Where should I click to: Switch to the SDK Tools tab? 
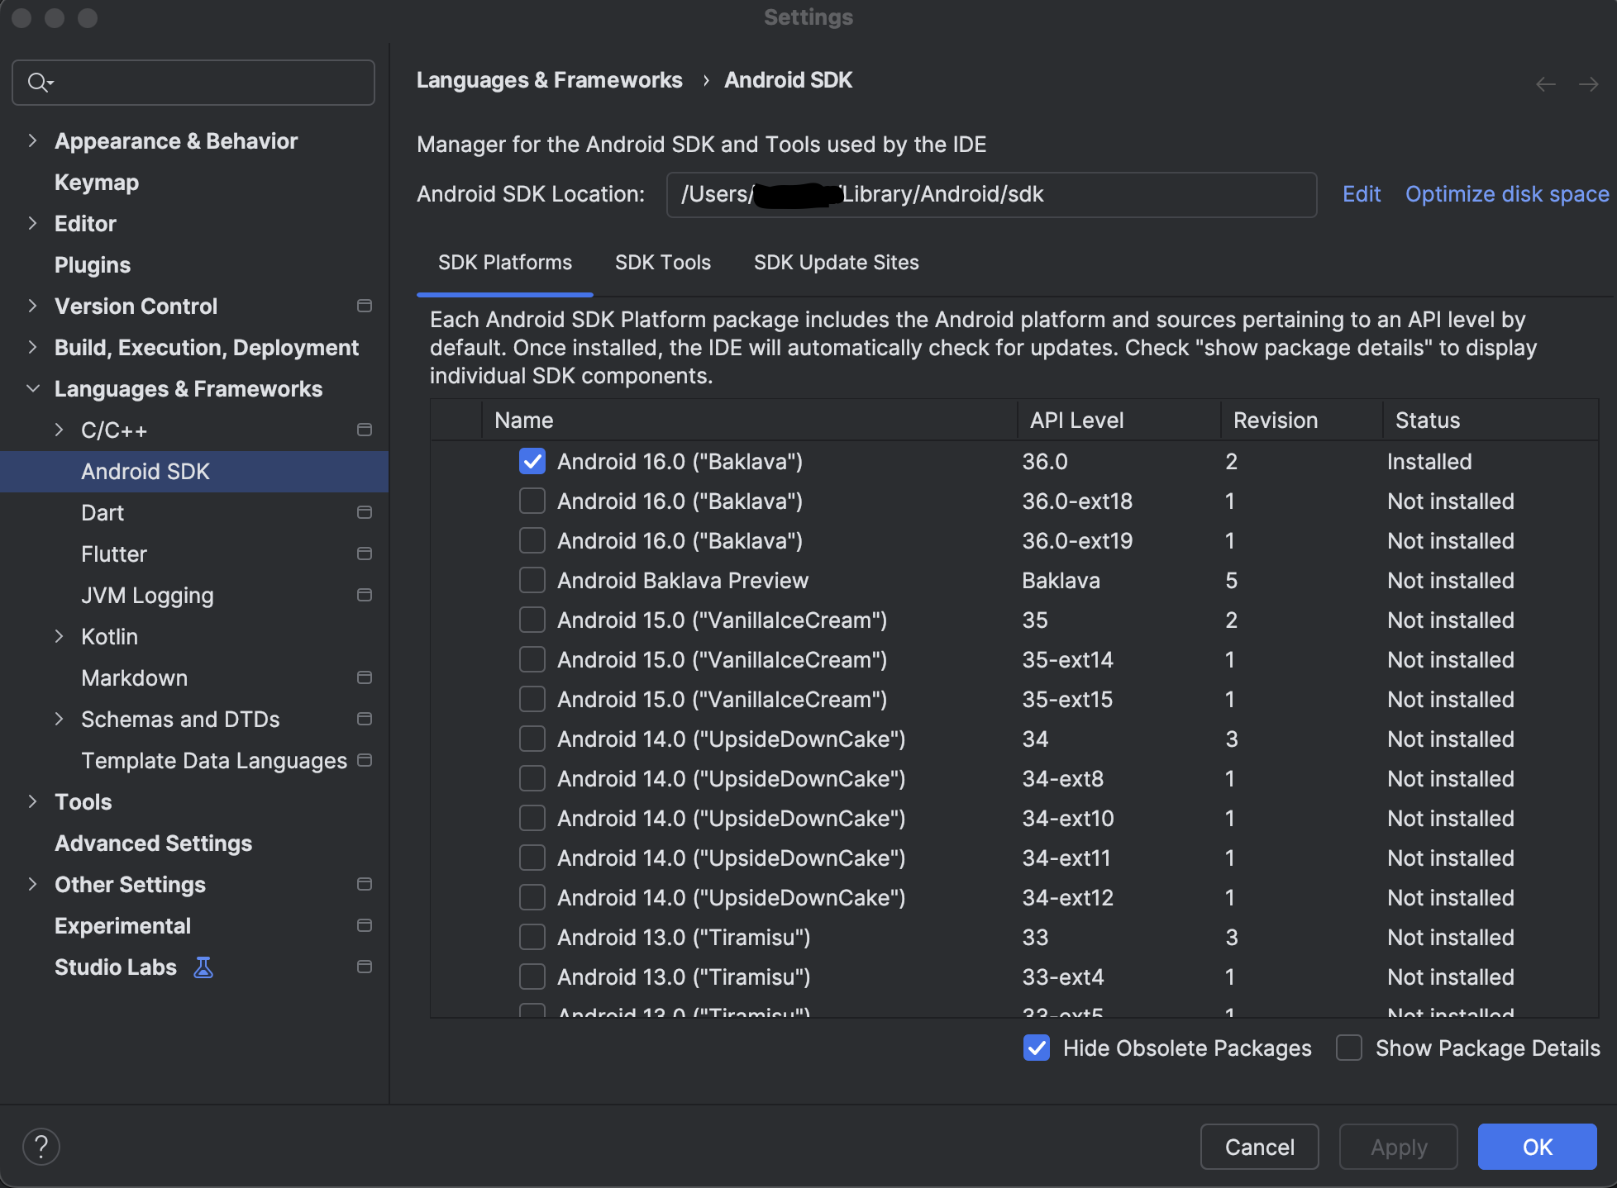tap(662, 262)
